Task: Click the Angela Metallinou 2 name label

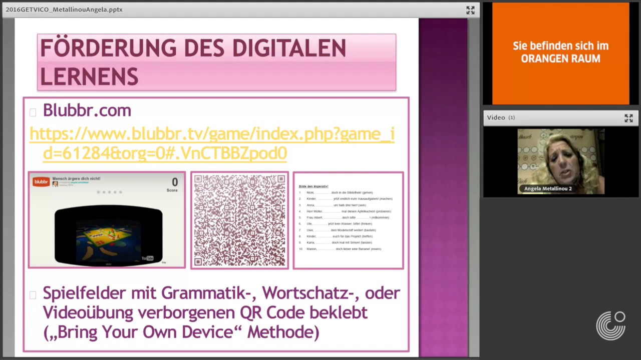Action: click(548, 188)
